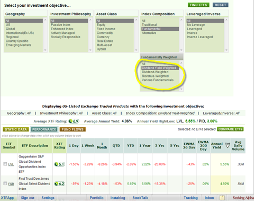Viewport: 254px width, 201px height.
Task: Select Socially Responsible philosophy option
Action: coord(66,37)
